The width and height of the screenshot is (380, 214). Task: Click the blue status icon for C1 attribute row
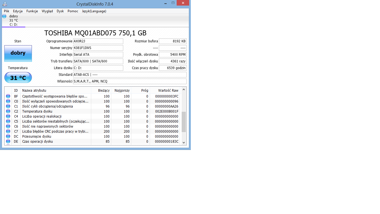coord(8,106)
